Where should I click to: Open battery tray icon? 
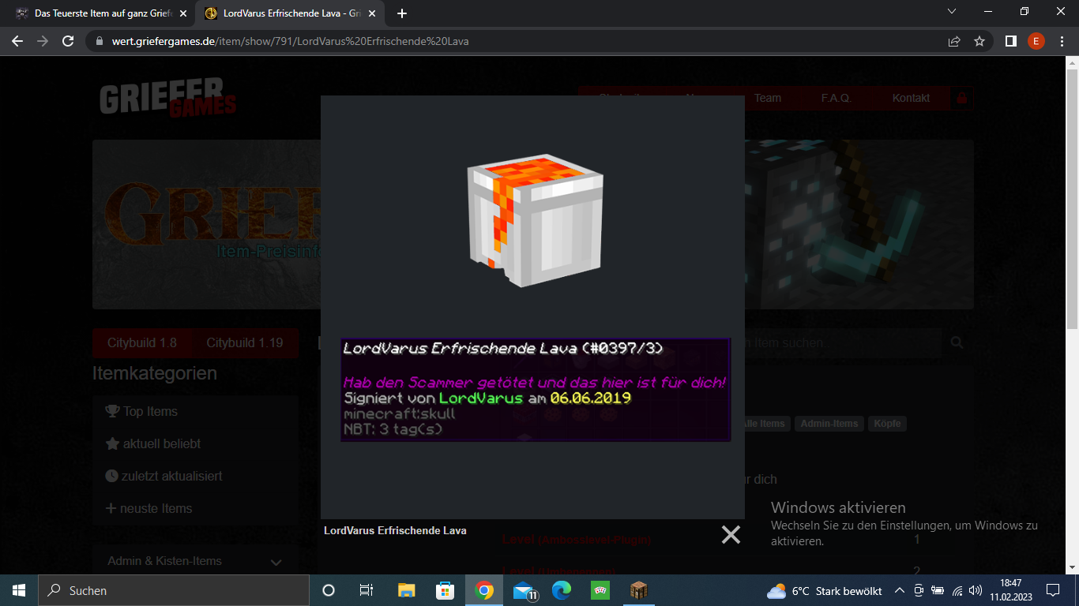point(938,590)
